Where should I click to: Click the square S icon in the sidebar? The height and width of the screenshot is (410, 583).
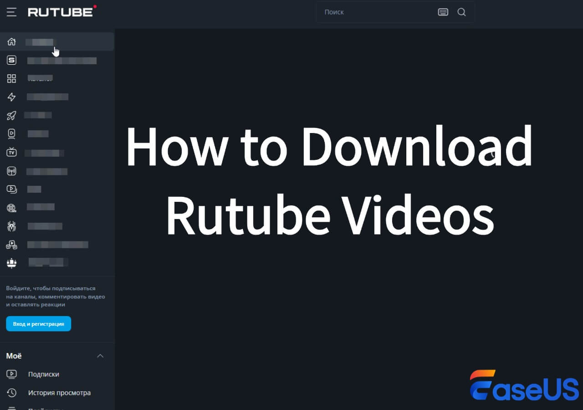(11, 60)
